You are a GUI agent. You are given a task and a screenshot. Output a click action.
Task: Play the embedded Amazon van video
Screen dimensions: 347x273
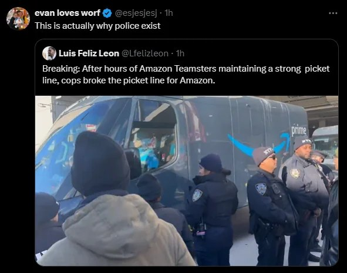(x=187, y=180)
